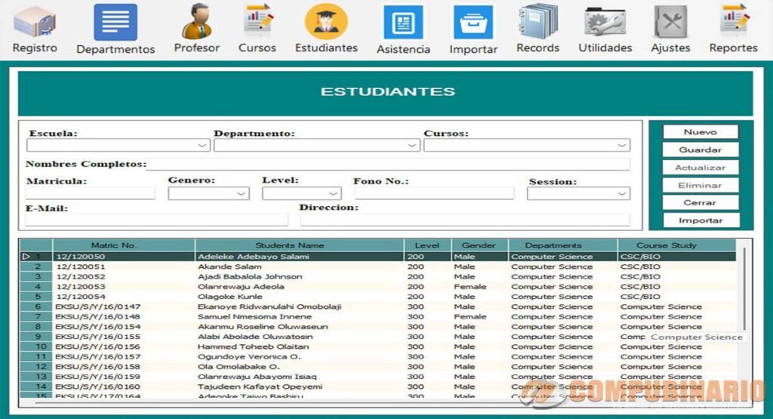The height and width of the screenshot is (419, 773).
Task: Click CSC/BIO cell for Olagoke Kunle
Action: [x=676, y=297]
